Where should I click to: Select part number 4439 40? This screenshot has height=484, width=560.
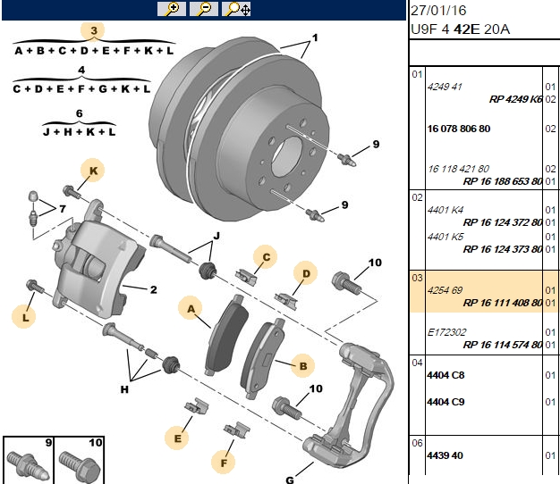point(445,455)
